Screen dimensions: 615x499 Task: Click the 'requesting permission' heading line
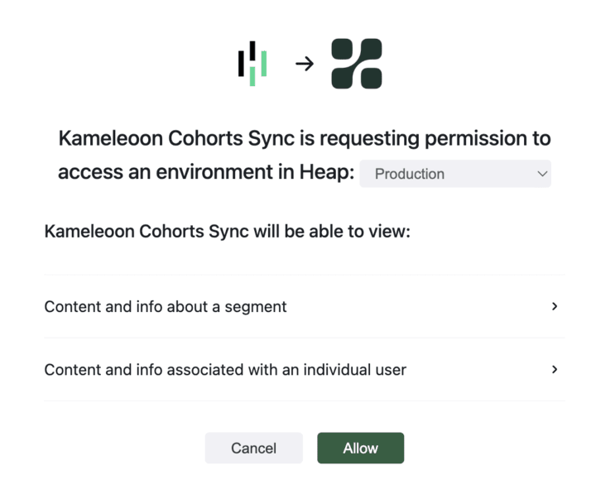(304, 138)
